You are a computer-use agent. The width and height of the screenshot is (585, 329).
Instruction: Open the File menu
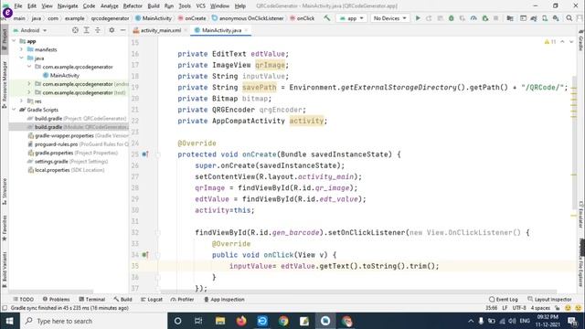(x=18, y=6)
